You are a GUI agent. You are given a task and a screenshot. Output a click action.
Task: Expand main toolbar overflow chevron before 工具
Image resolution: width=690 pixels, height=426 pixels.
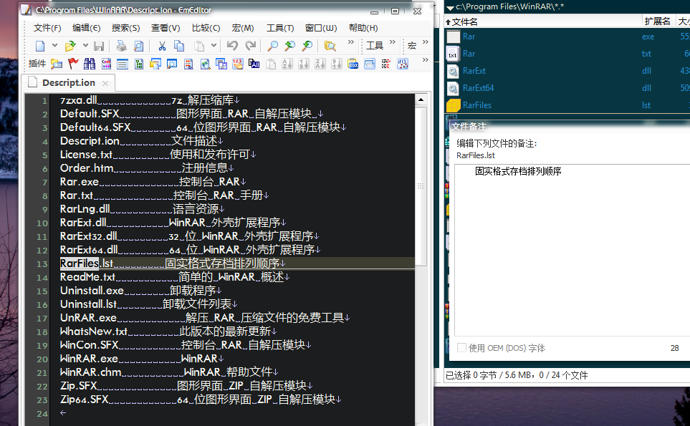pos(350,42)
